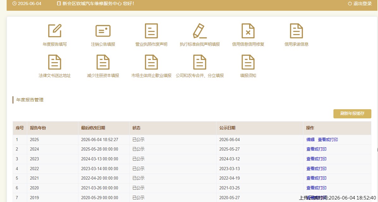Click the modified date 2026-06-04 18:52:27
The height and width of the screenshot is (202, 378).
(100, 140)
